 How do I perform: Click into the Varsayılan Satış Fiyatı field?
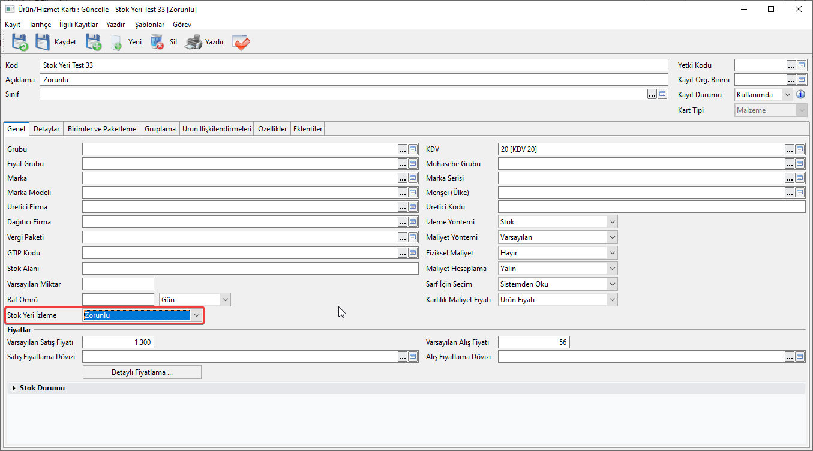(118, 342)
